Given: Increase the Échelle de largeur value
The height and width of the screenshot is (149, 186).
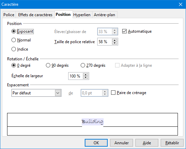Looking at the screenshot, I should tap(85, 75).
